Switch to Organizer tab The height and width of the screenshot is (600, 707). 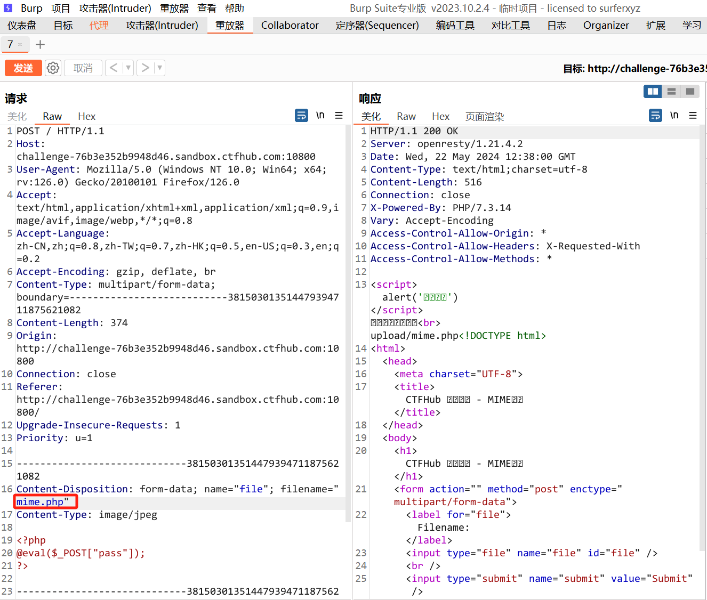click(606, 25)
